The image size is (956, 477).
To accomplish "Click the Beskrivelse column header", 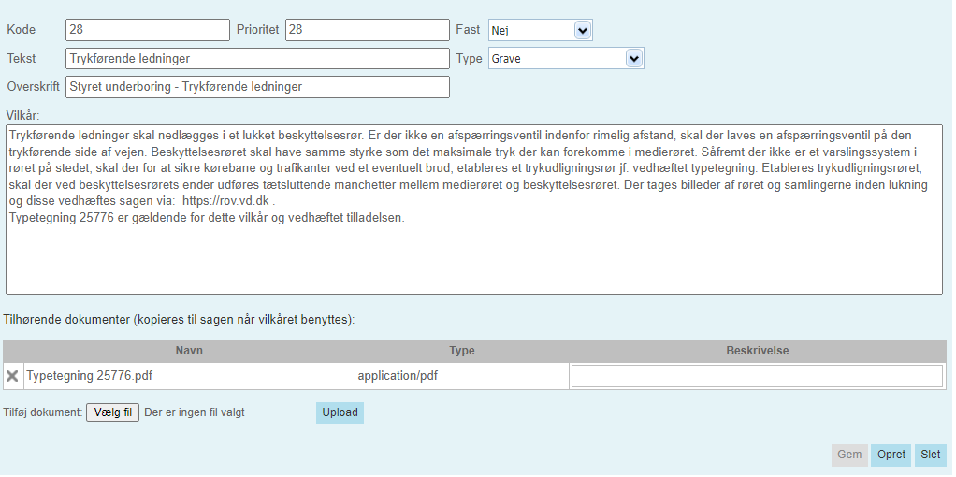I will pos(757,351).
